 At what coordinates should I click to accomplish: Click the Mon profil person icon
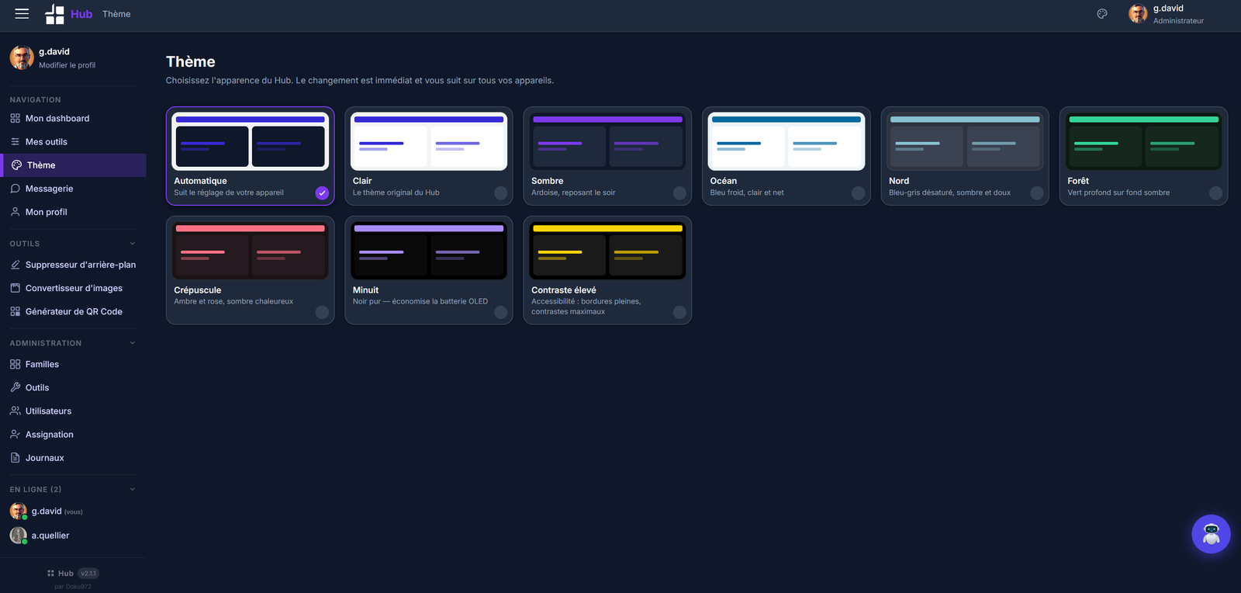click(16, 212)
